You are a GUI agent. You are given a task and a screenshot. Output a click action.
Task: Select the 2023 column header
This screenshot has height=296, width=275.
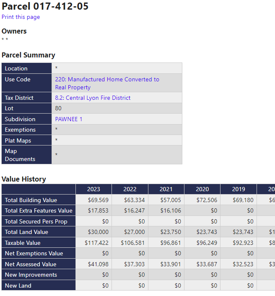pyautogui.click(x=93, y=189)
